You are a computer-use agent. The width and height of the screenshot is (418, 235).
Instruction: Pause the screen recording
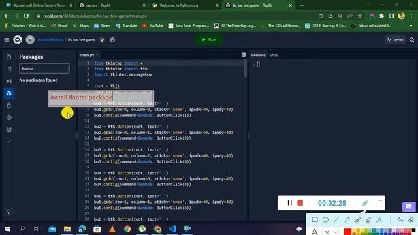(x=290, y=203)
